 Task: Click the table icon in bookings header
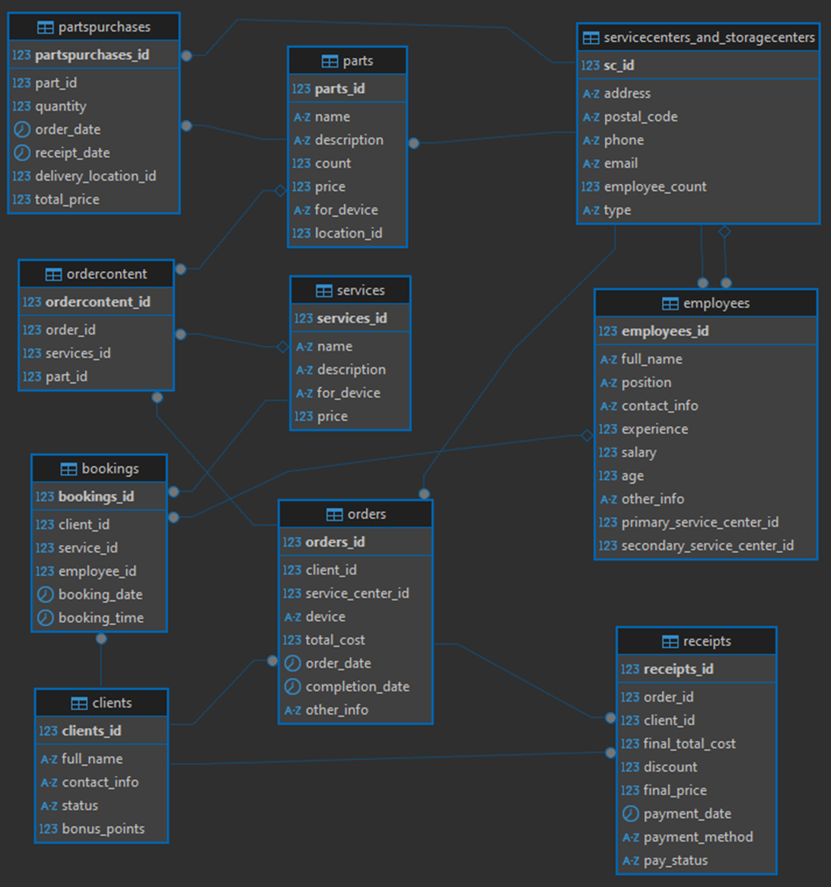pos(68,469)
